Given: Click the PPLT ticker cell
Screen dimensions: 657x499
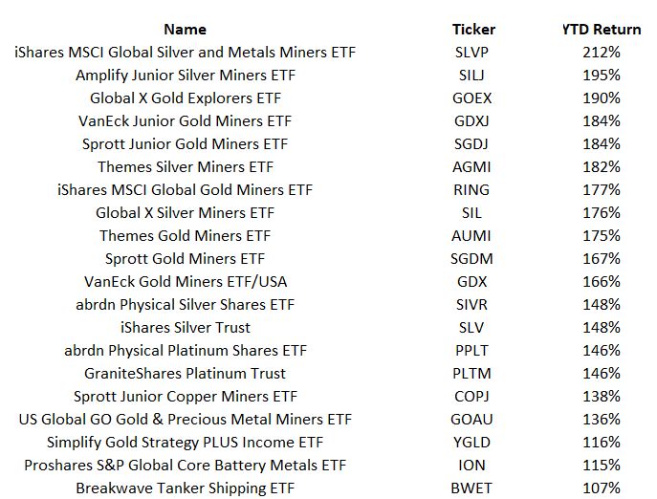Looking at the screenshot, I should pyautogui.click(x=472, y=350).
